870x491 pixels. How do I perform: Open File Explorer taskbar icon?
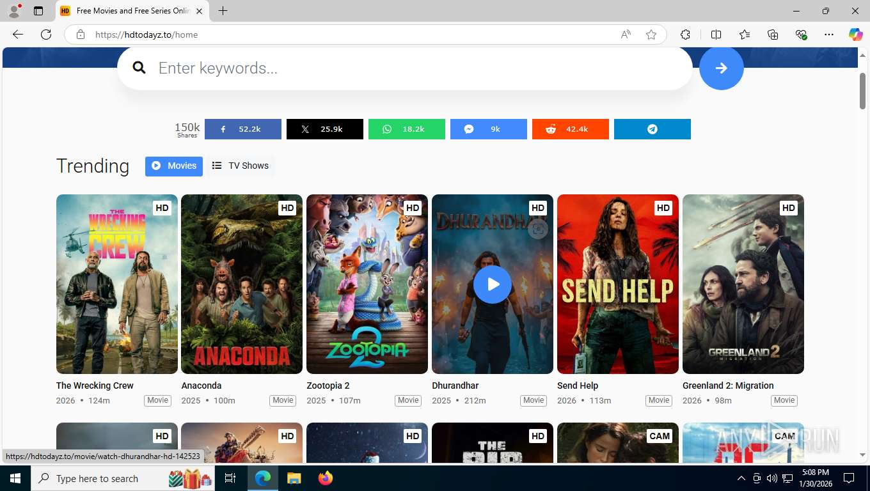[x=294, y=478]
